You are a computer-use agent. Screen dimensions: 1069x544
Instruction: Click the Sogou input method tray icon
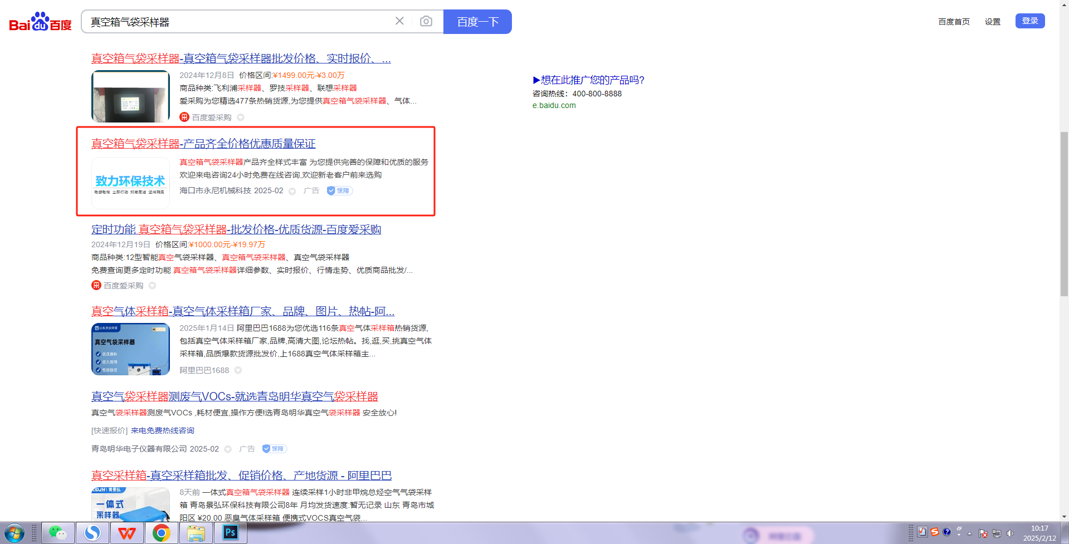click(935, 532)
